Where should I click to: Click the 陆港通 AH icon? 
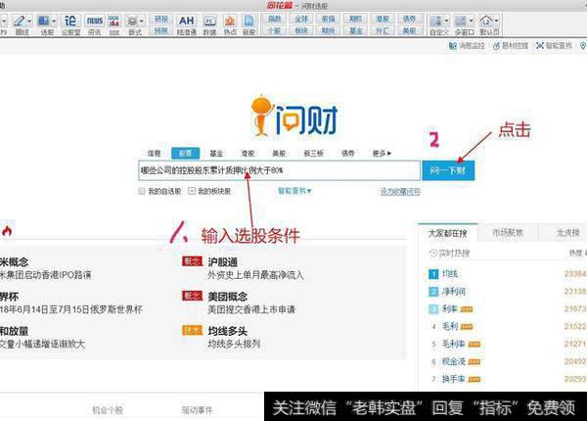point(187,22)
